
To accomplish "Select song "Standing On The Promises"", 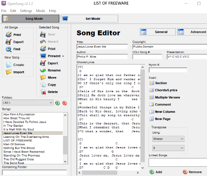I will point(22,155).
